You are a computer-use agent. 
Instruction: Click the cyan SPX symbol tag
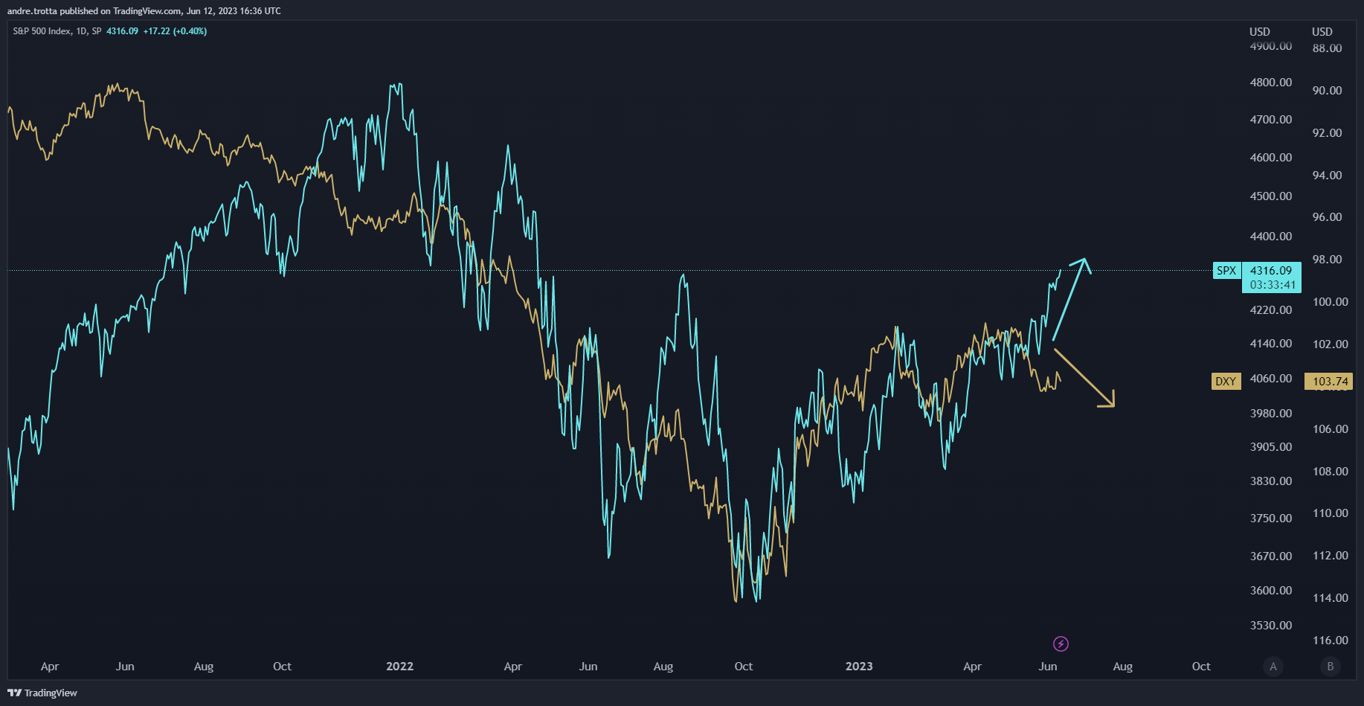1226,271
